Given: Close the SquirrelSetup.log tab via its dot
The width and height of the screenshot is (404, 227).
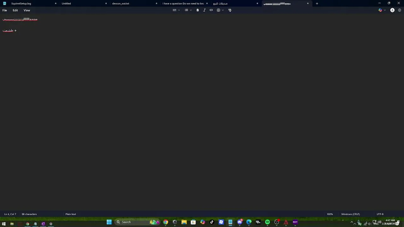Looking at the screenshot, I should point(56,3).
